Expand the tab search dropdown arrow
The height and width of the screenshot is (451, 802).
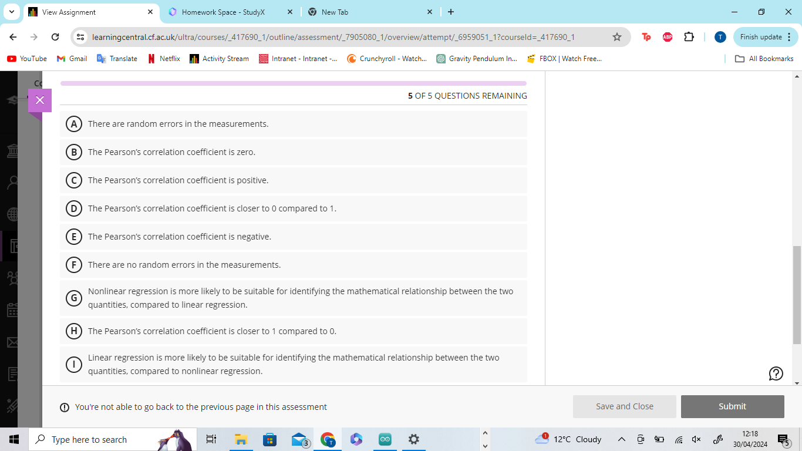click(x=11, y=12)
